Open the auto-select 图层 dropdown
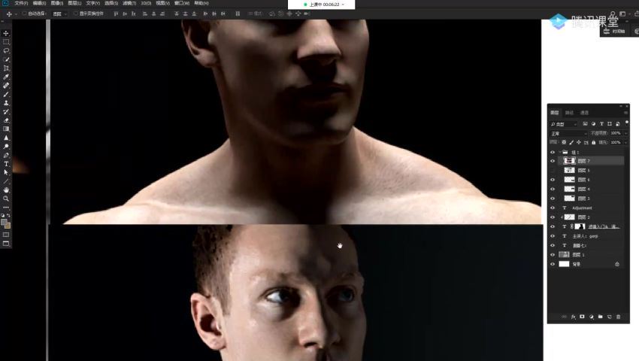Image resolution: width=639 pixels, height=361 pixels. (59, 14)
